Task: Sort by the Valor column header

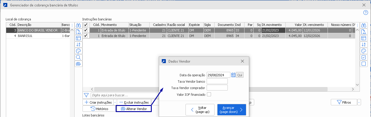Action: click(294, 25)
